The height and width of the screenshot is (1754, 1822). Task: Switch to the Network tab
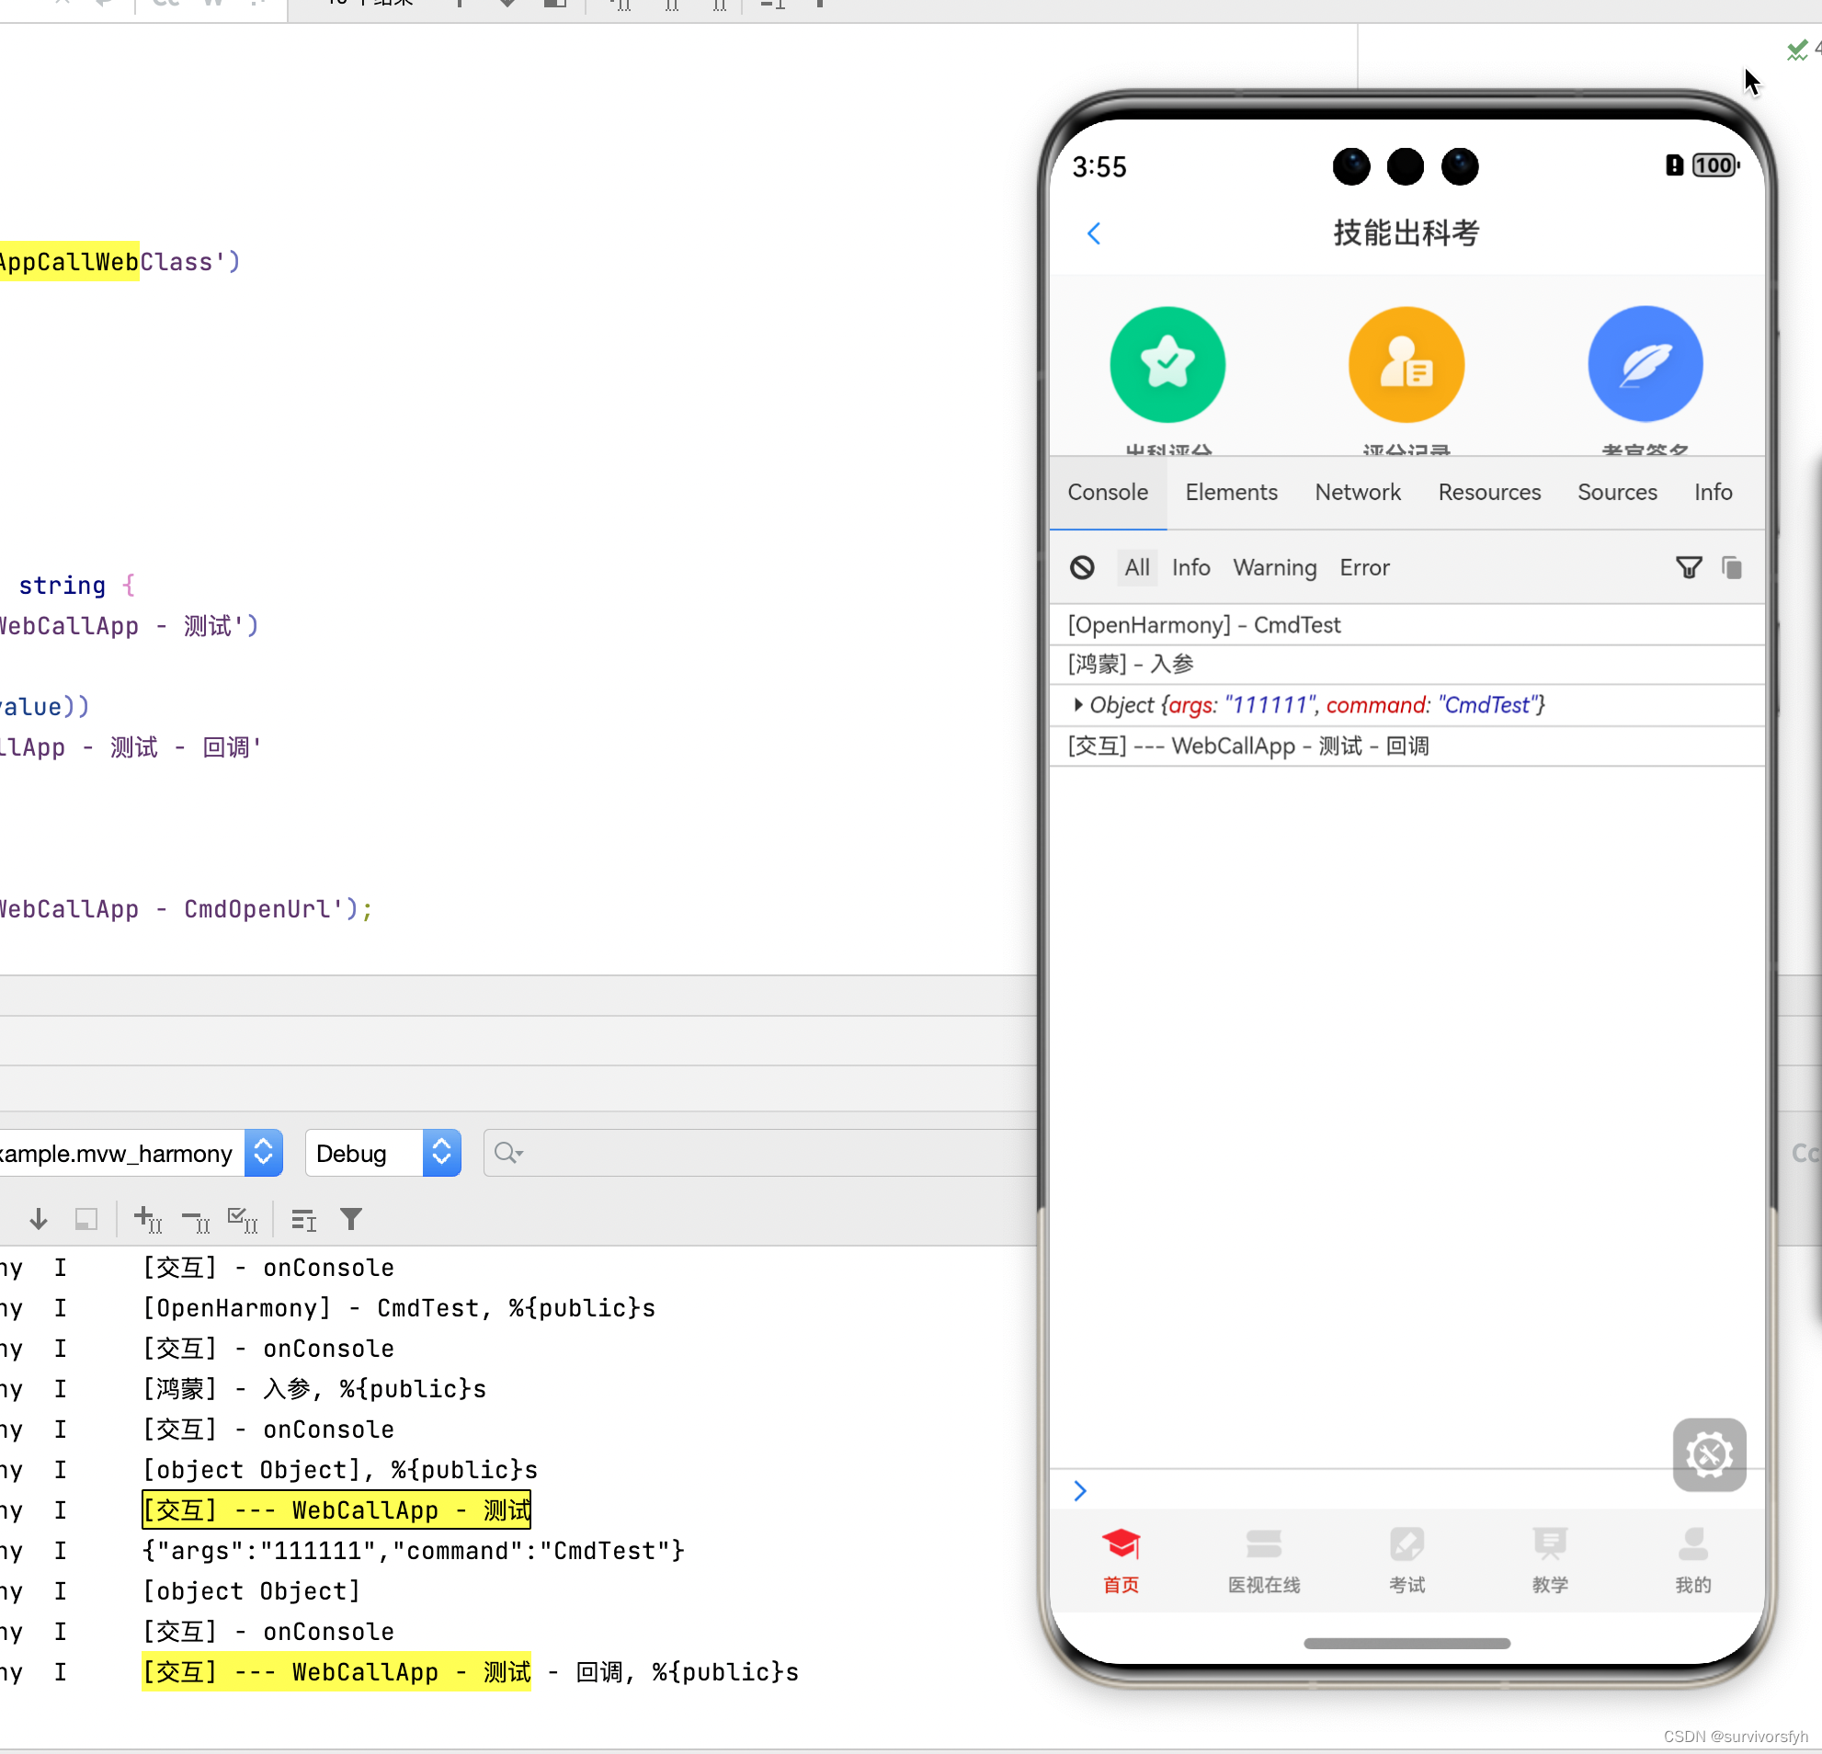point(1357,492)
